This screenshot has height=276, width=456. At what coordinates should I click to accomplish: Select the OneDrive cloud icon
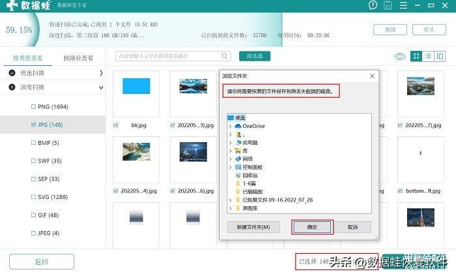point(238,126)
